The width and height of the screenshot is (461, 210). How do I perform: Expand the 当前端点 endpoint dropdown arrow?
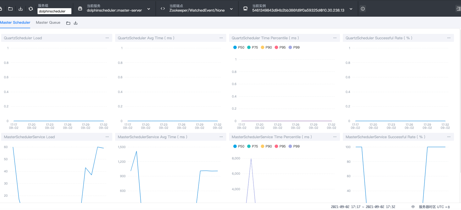[231, 9]
